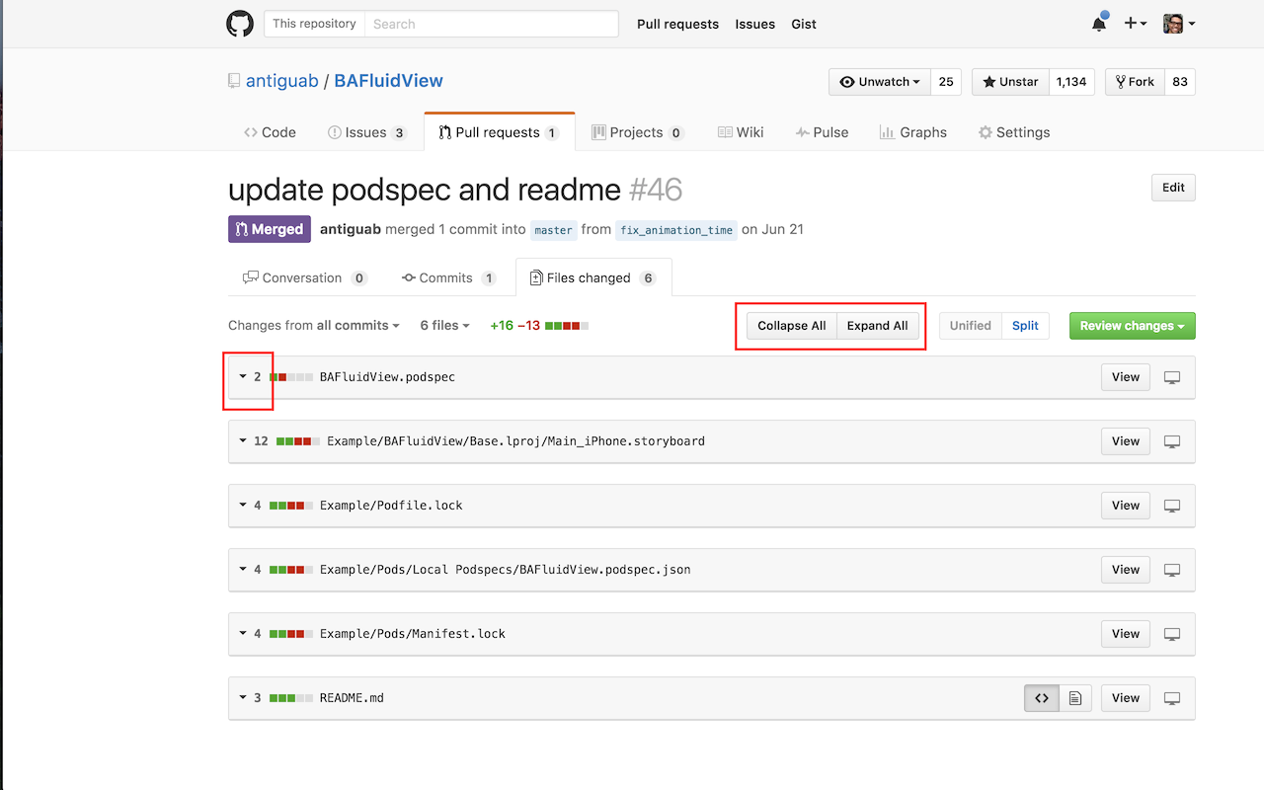
Task: Open the master branch label
Action: coord(553,230)
